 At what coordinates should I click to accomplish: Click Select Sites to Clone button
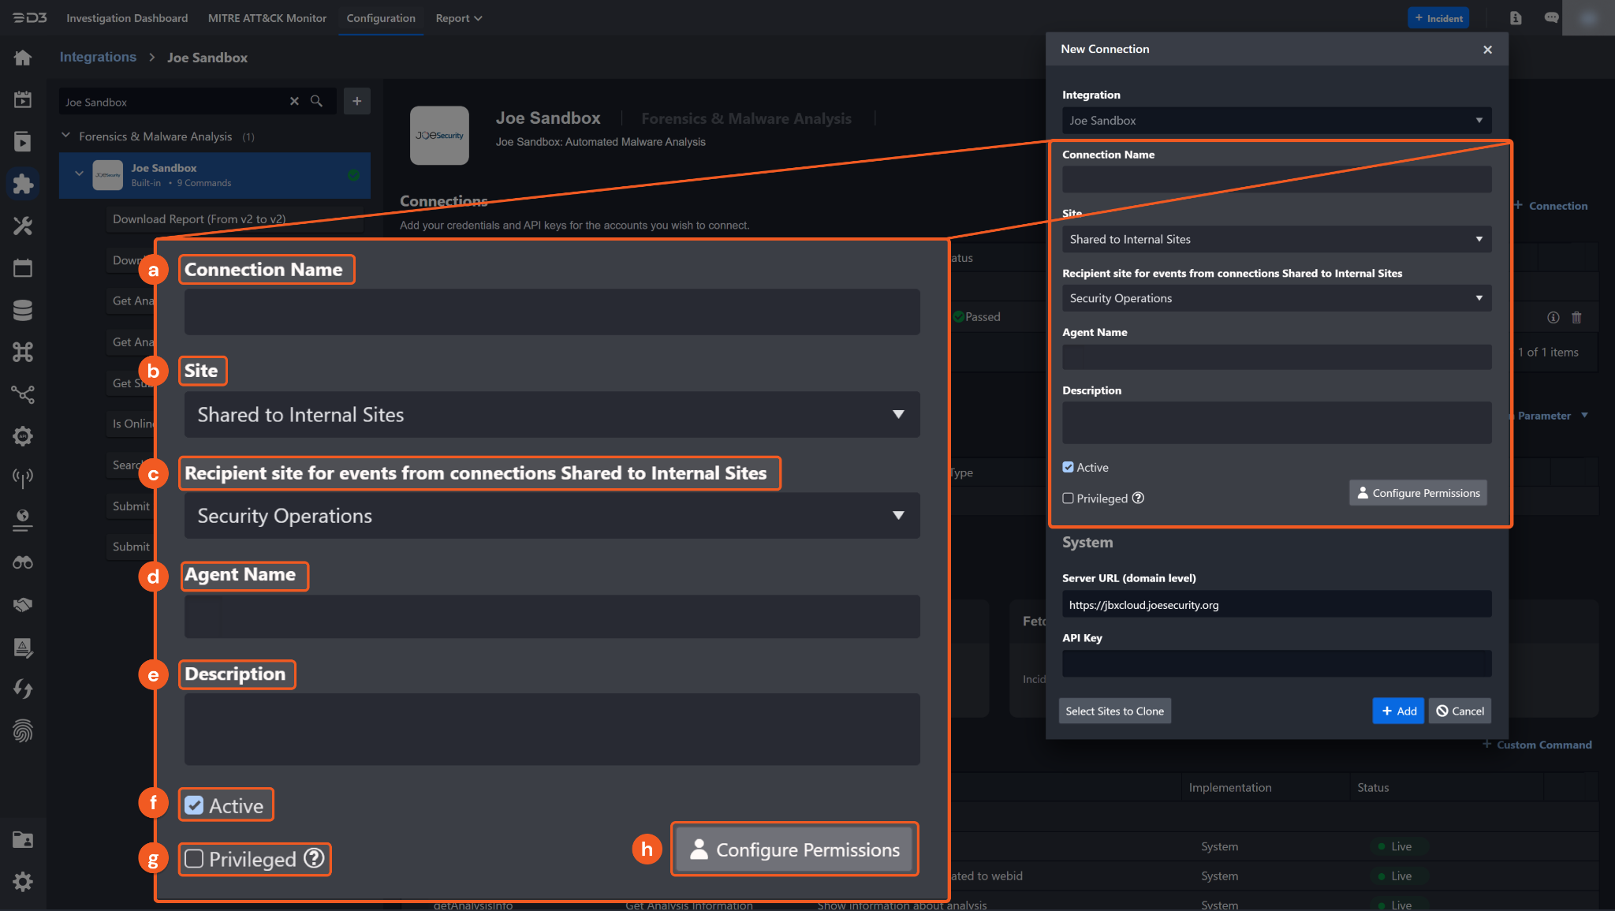1114,711
